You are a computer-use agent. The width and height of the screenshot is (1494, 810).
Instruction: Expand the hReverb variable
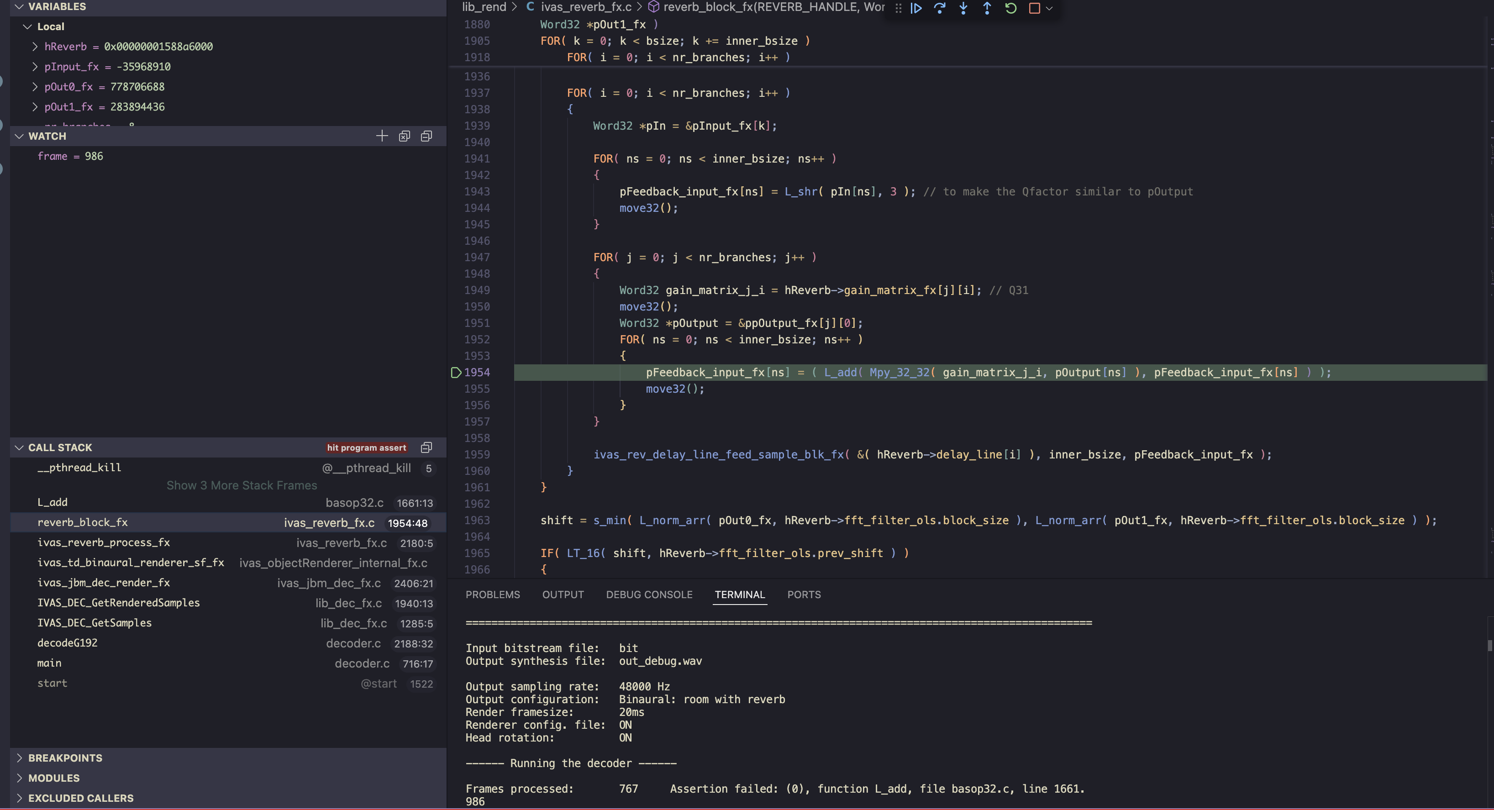[35, 47]
